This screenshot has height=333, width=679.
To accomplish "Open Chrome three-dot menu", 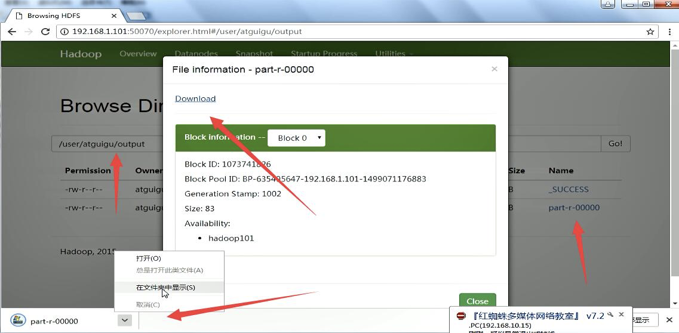I will (669, 32).
